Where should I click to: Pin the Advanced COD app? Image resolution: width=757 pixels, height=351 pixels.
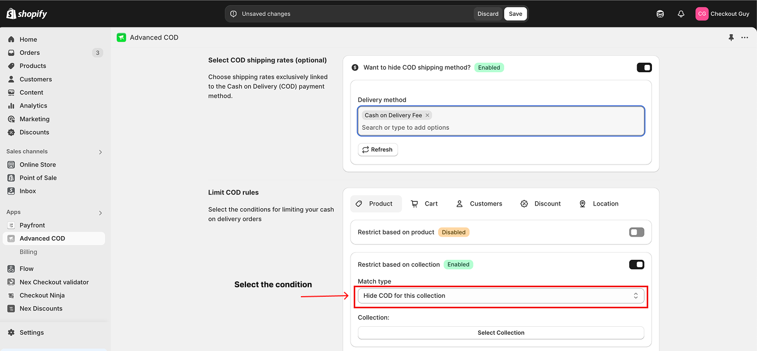(x=731, y=37)
